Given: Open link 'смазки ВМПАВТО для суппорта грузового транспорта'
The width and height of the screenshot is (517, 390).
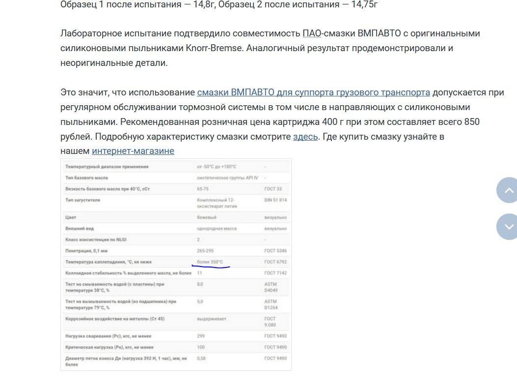Looking at the screenshot, I should tap(313, 92).
